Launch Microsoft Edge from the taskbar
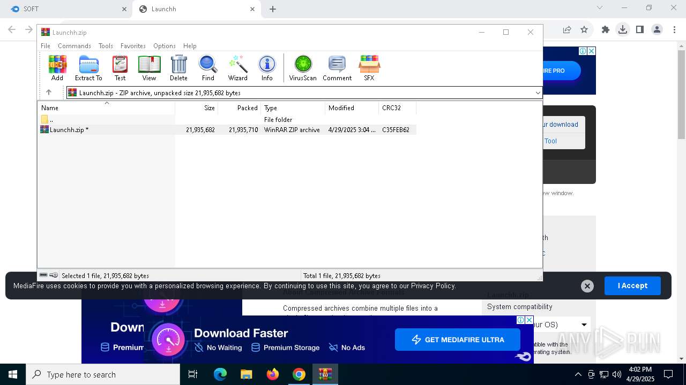 220,374
